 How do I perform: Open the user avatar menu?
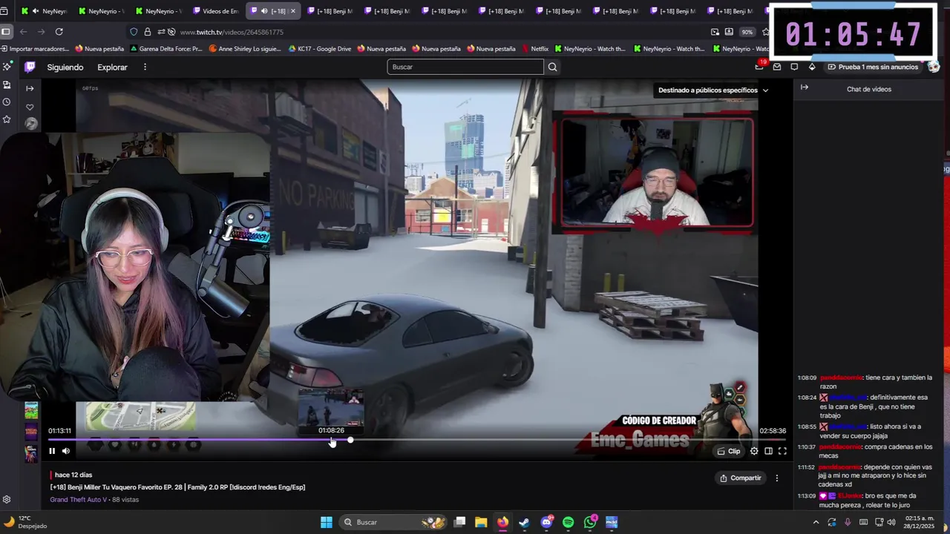[x=934, y=67]
